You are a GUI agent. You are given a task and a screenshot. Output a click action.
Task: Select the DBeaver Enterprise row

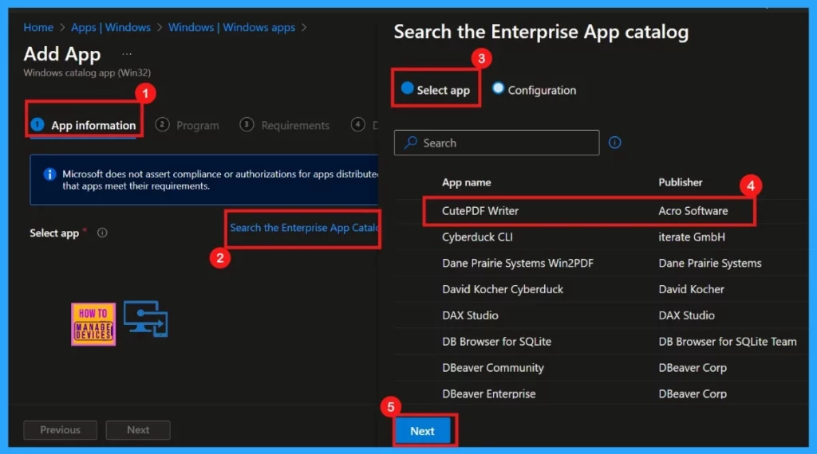(602, 393)
